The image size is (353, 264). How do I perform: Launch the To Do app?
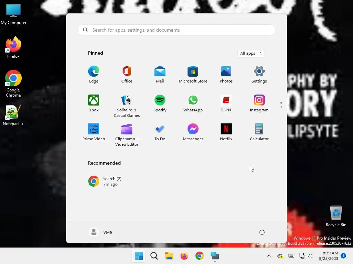pos(160,132)
